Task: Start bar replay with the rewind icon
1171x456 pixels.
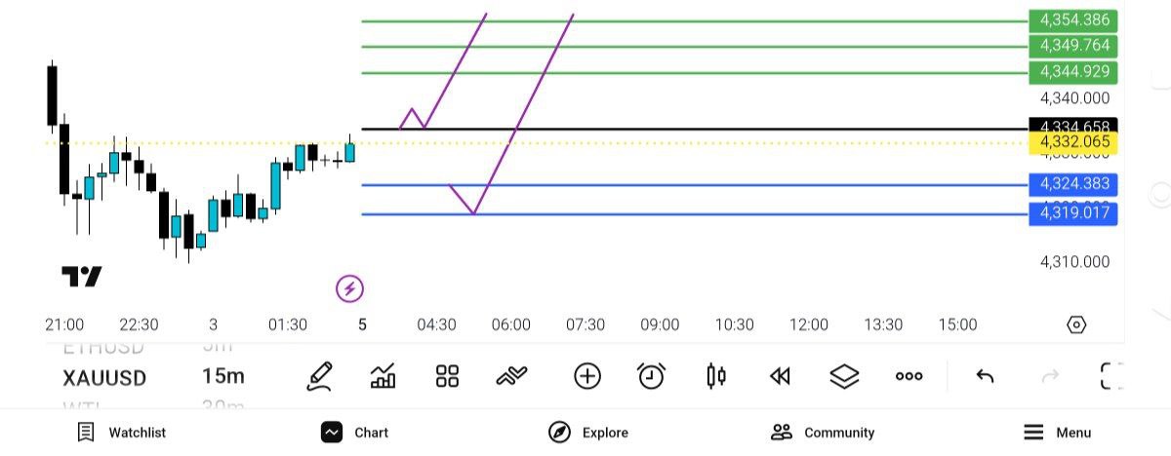Action: (x=780, y=376)
